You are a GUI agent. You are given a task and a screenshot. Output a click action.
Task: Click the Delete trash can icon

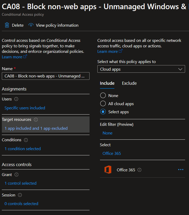click(x=7, y=25)
